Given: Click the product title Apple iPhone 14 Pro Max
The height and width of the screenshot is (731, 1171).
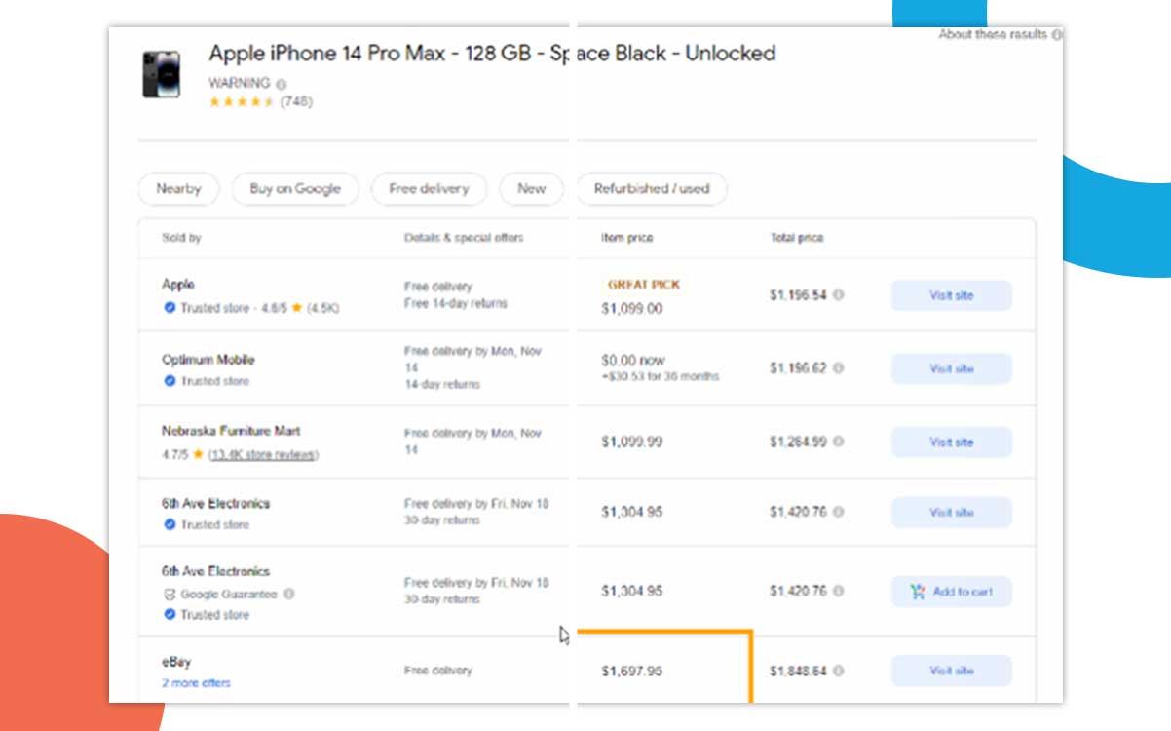Looking at the screenshot, I should click(492, 53).
